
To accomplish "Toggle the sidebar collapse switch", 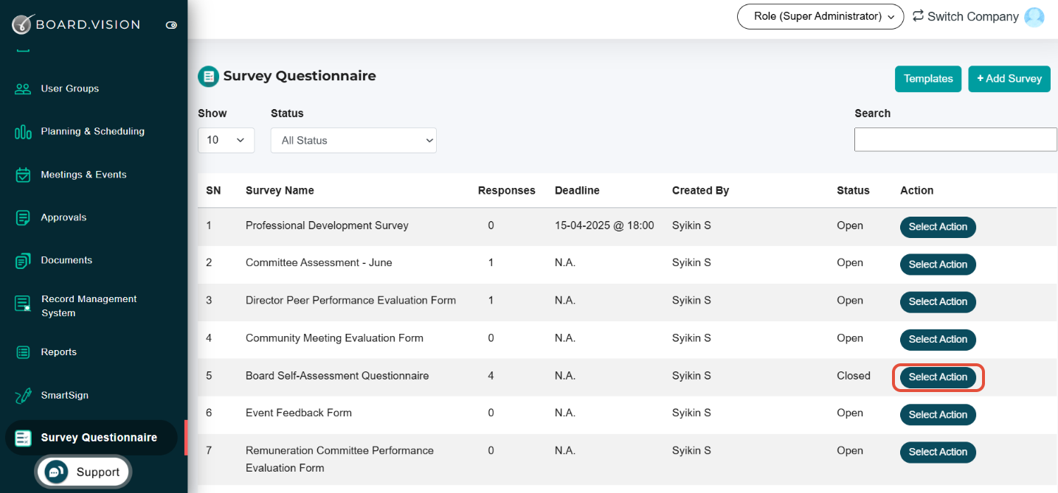I will [171, 25].
